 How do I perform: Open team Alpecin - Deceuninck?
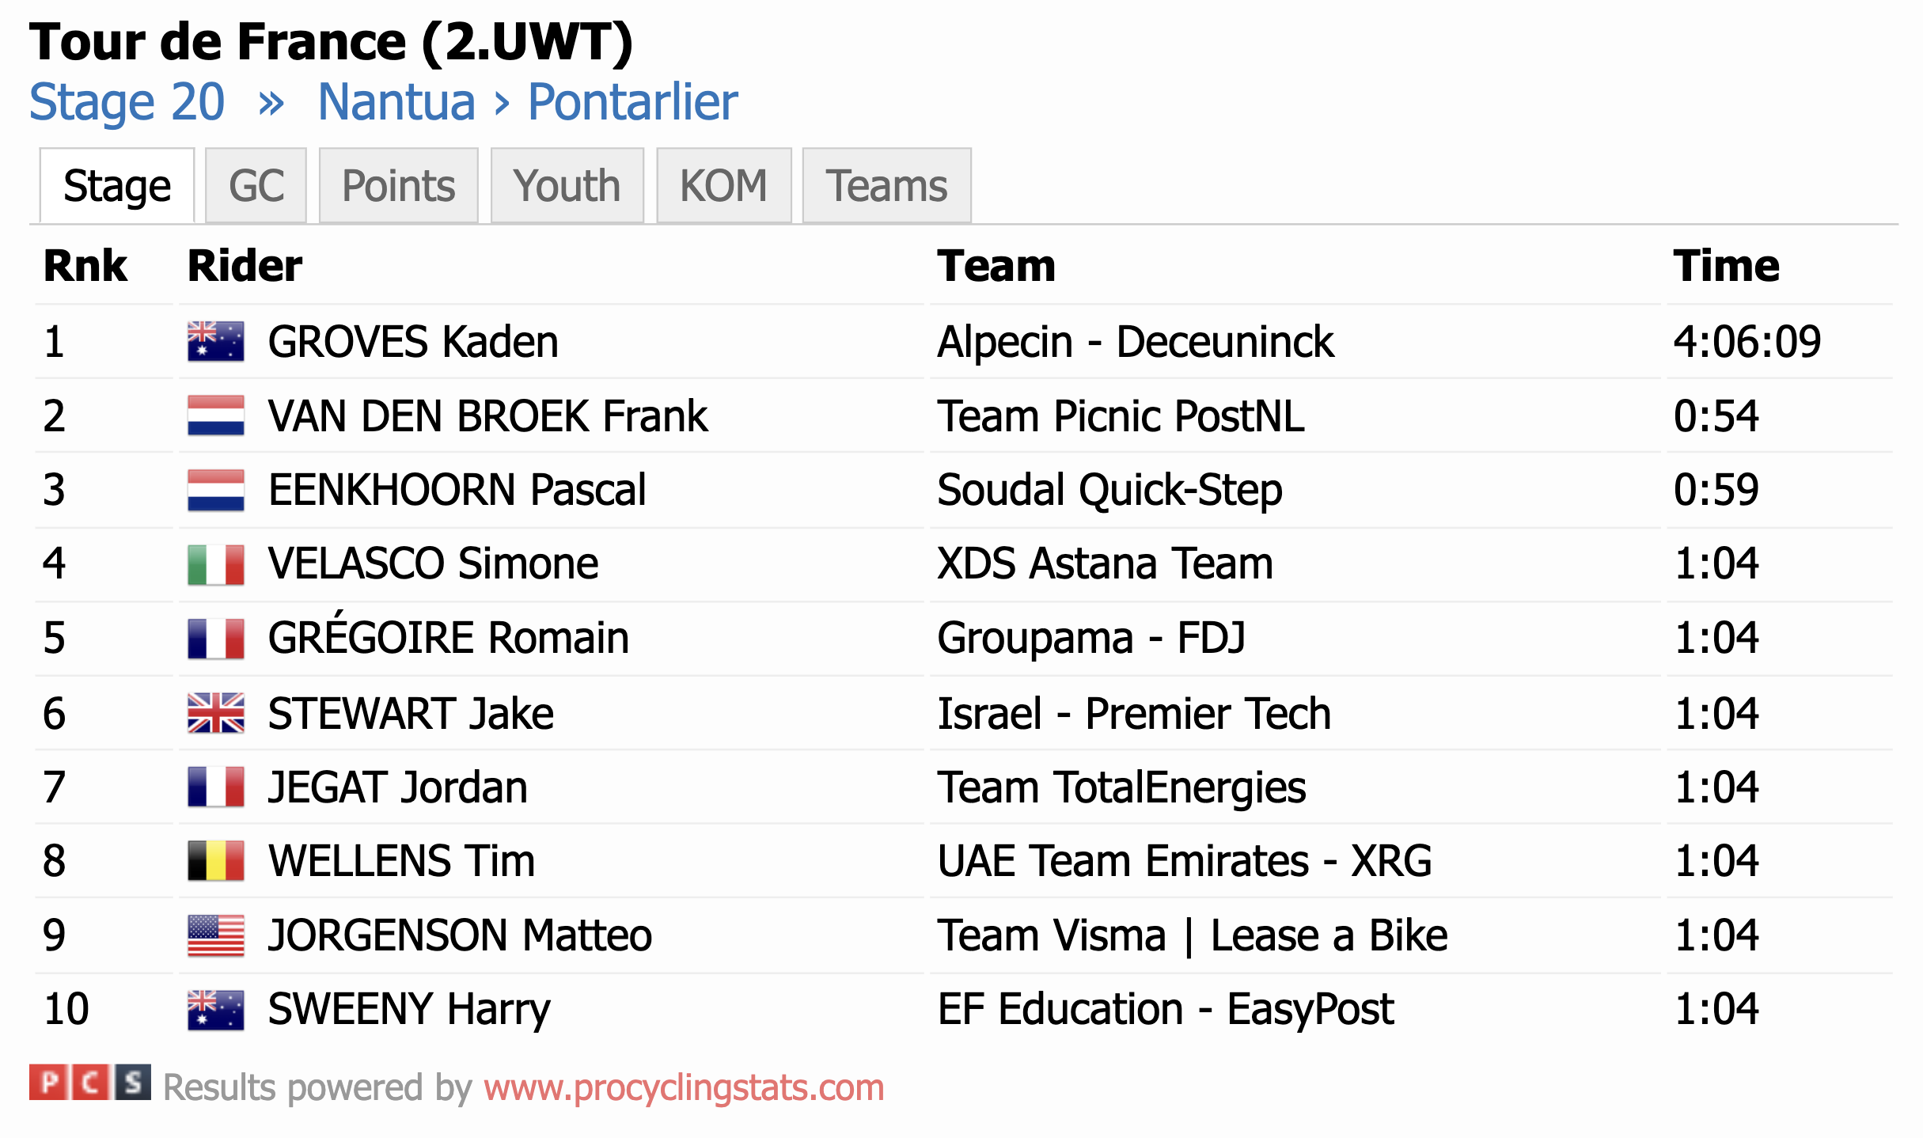tap(1136, 342)
